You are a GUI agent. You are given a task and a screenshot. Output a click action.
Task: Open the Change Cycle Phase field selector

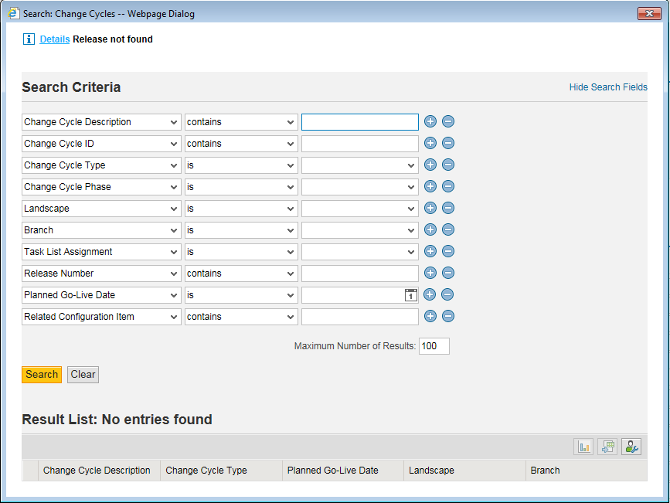[102, 187]
